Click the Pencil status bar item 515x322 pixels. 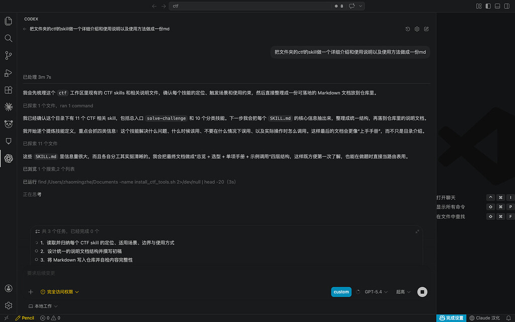25,318
